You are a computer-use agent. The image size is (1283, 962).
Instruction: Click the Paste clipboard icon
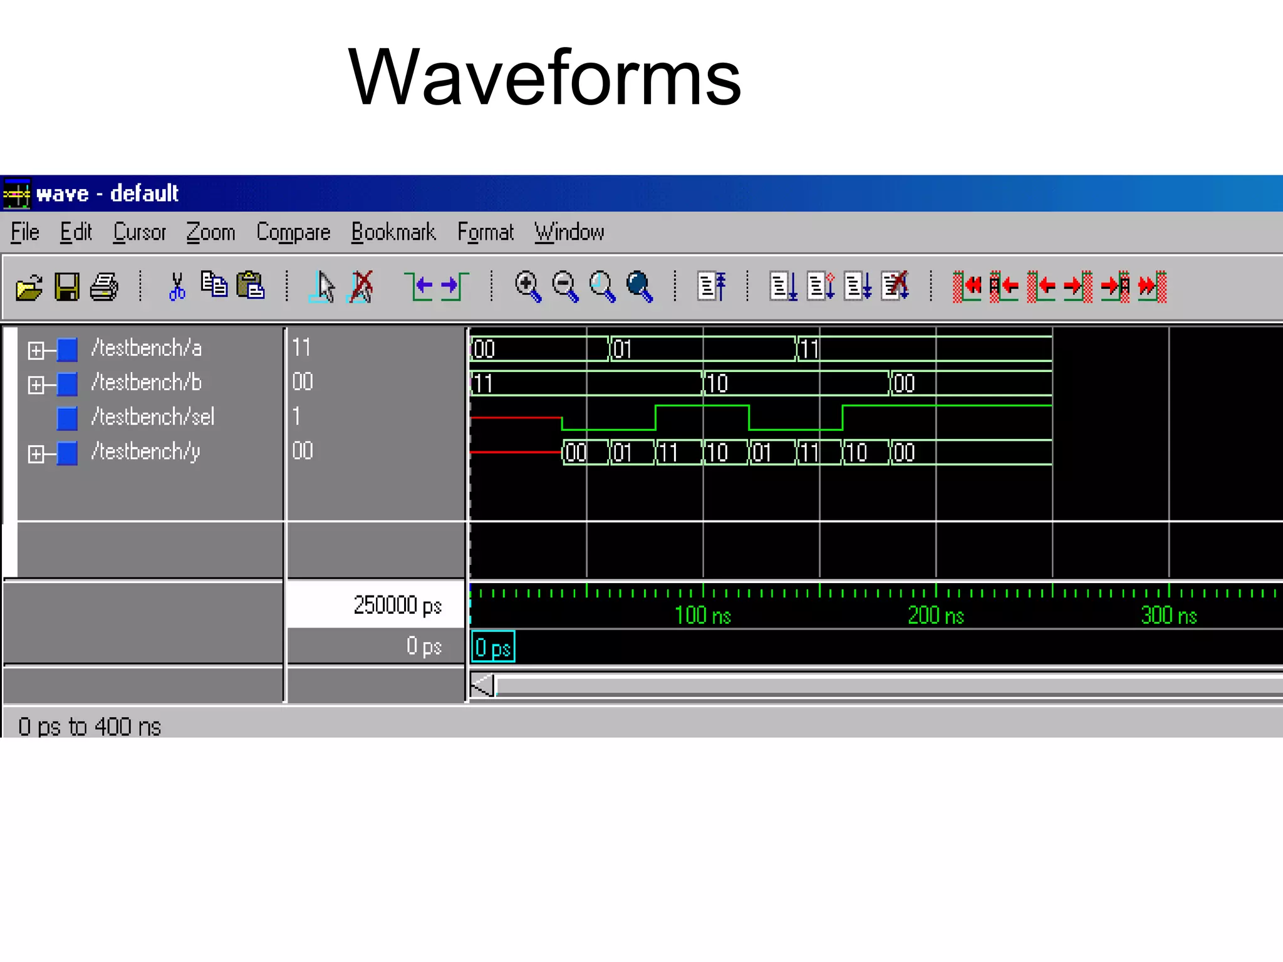point(251,285)
